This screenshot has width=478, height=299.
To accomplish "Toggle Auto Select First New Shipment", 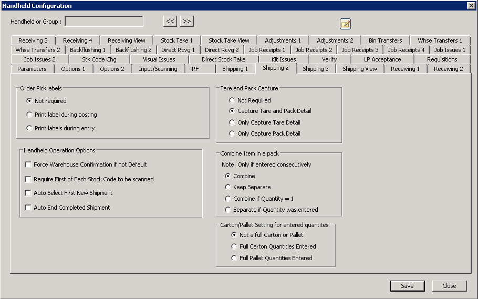I will 28,193.
